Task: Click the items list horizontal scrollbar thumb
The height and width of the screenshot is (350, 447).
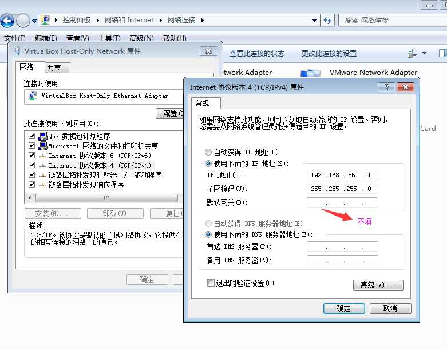Action: (106, 198)
